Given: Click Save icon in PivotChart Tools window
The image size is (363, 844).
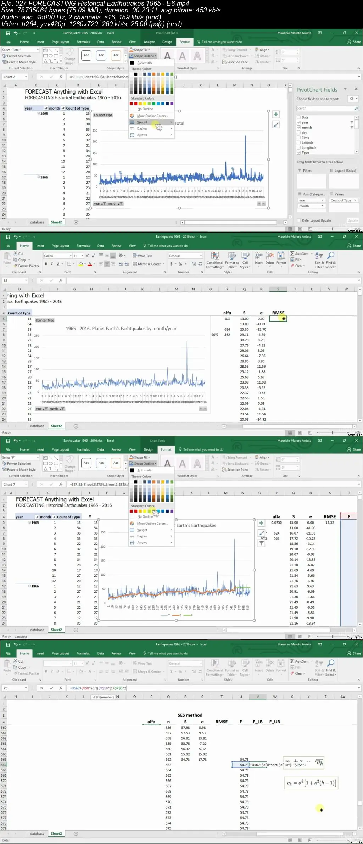Looking at the screenshot, I should coord(8,33).
